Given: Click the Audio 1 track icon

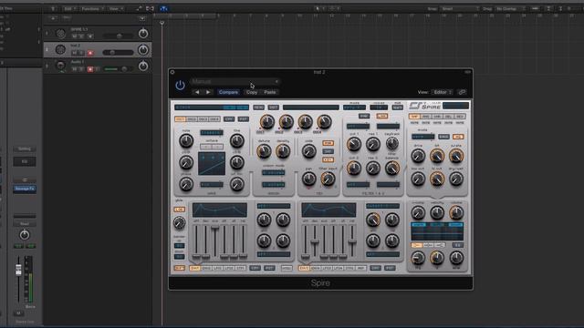Looking at the screenshot, I should tap(60, 66).
